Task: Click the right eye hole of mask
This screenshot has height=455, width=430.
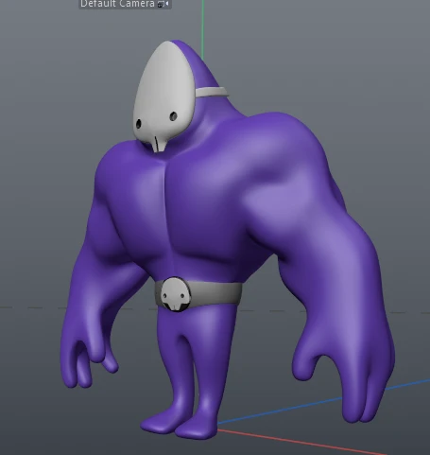Action: (173, 116)
